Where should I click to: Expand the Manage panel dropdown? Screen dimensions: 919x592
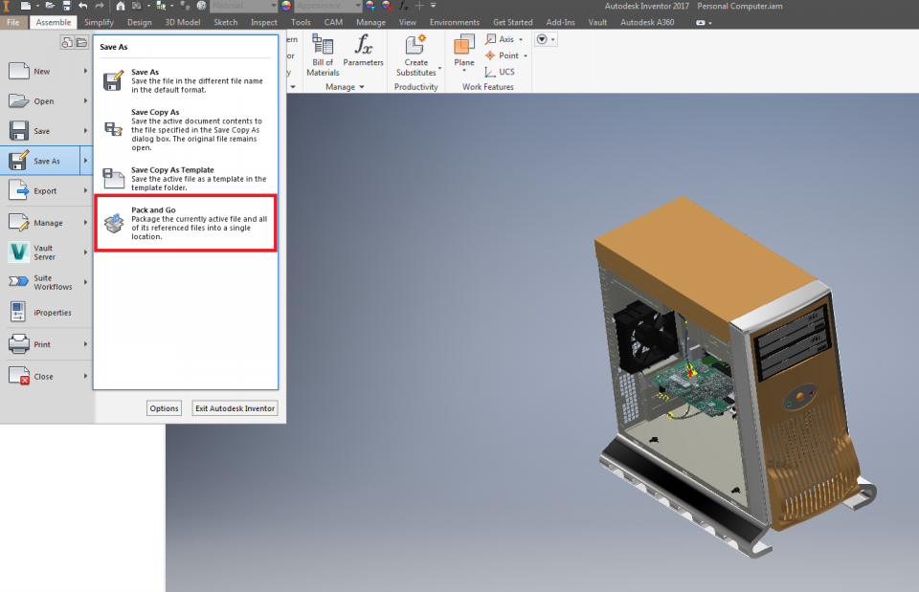(362, 87)
